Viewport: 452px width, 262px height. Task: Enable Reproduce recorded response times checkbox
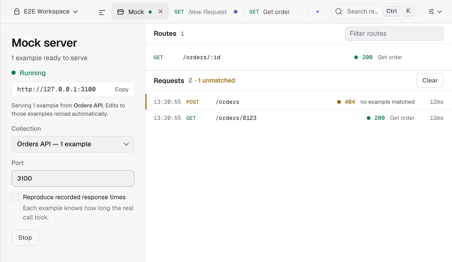(x=15, y=197)
